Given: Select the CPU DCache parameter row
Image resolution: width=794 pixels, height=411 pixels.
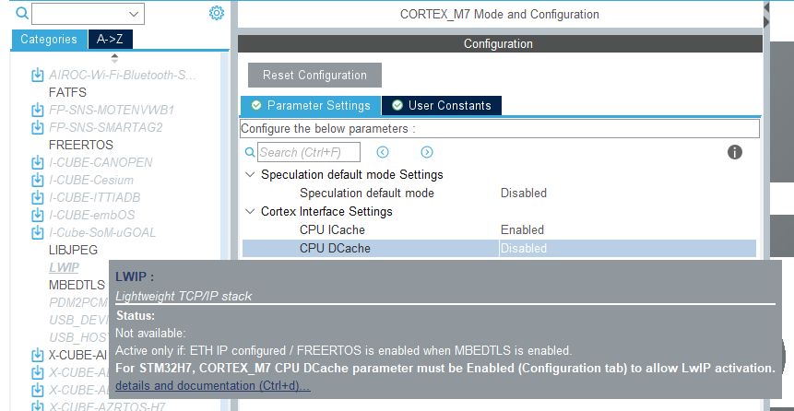Looking at the screenshot, I should 499,248.
